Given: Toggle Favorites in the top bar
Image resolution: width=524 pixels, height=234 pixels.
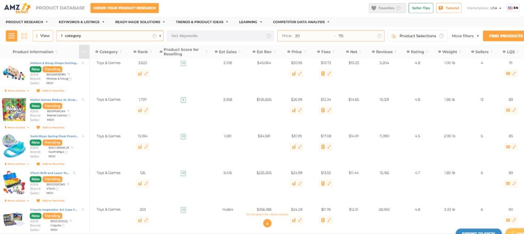Looking at the screenshot, I should (x=386, y=8).
